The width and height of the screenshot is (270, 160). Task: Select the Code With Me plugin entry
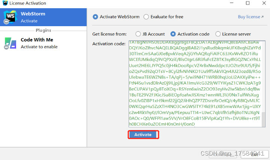(x=43, y=43)
